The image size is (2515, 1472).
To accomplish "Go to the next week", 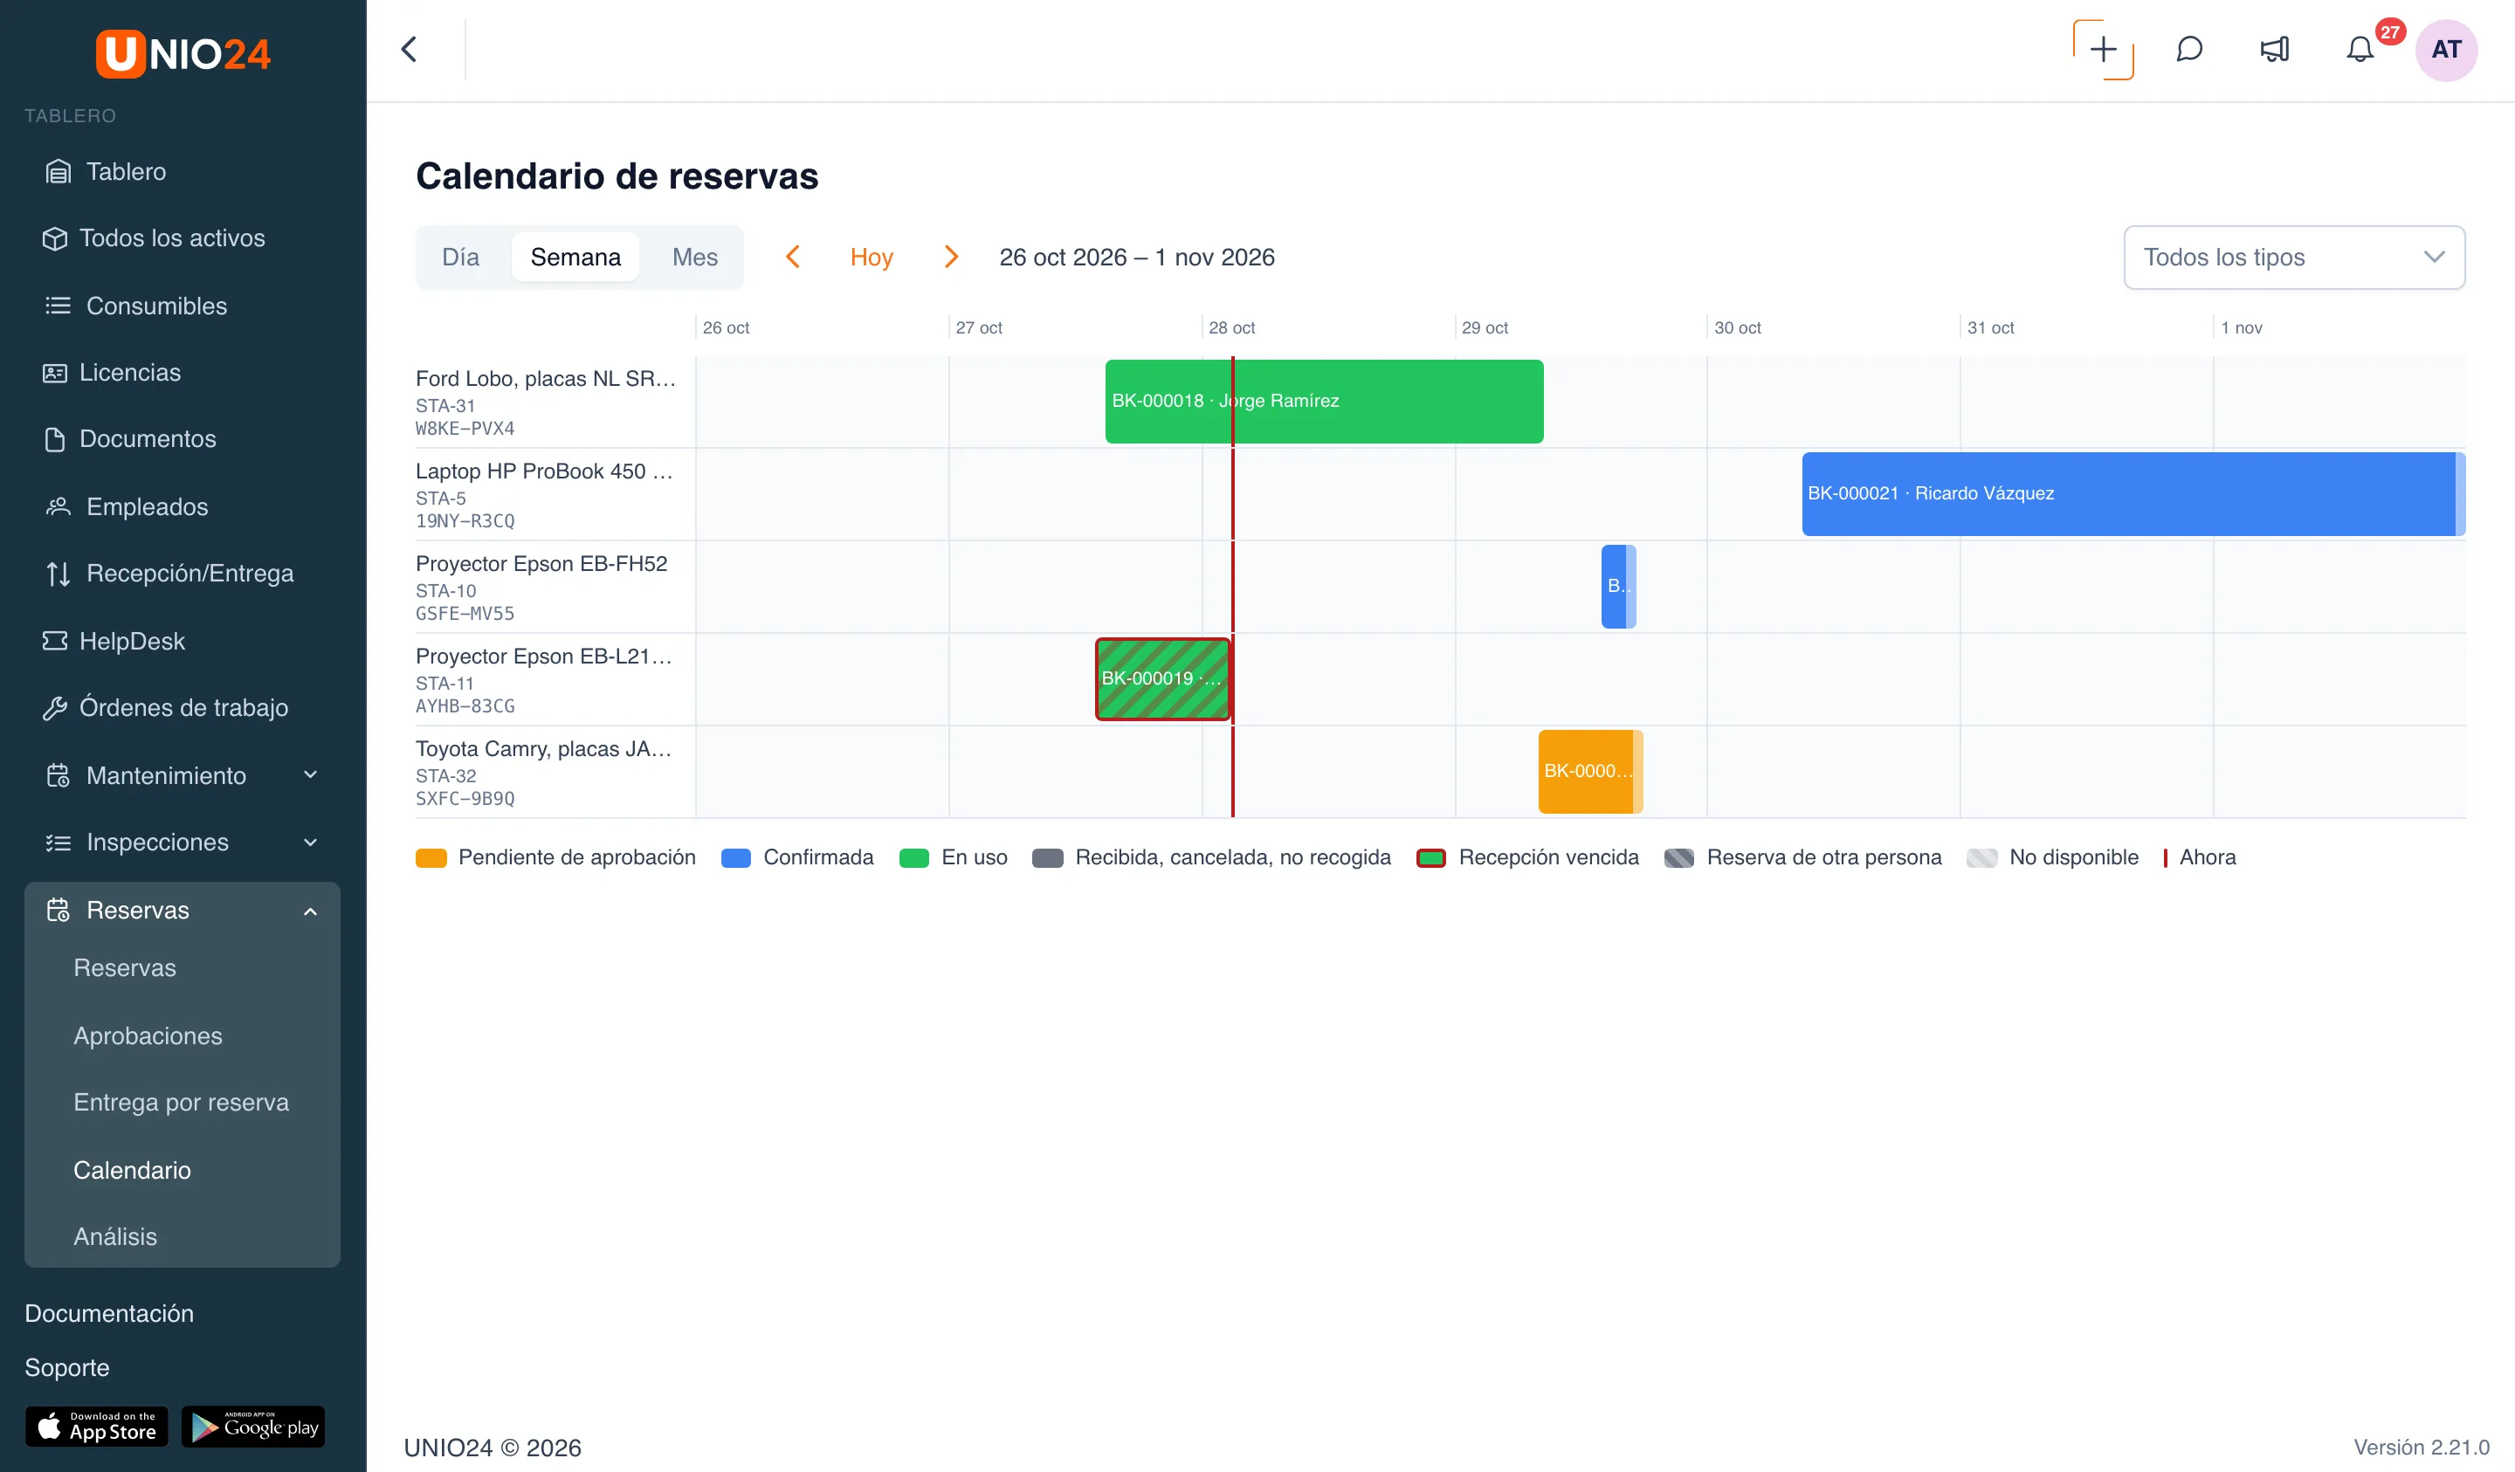I will tap(950, 258).
